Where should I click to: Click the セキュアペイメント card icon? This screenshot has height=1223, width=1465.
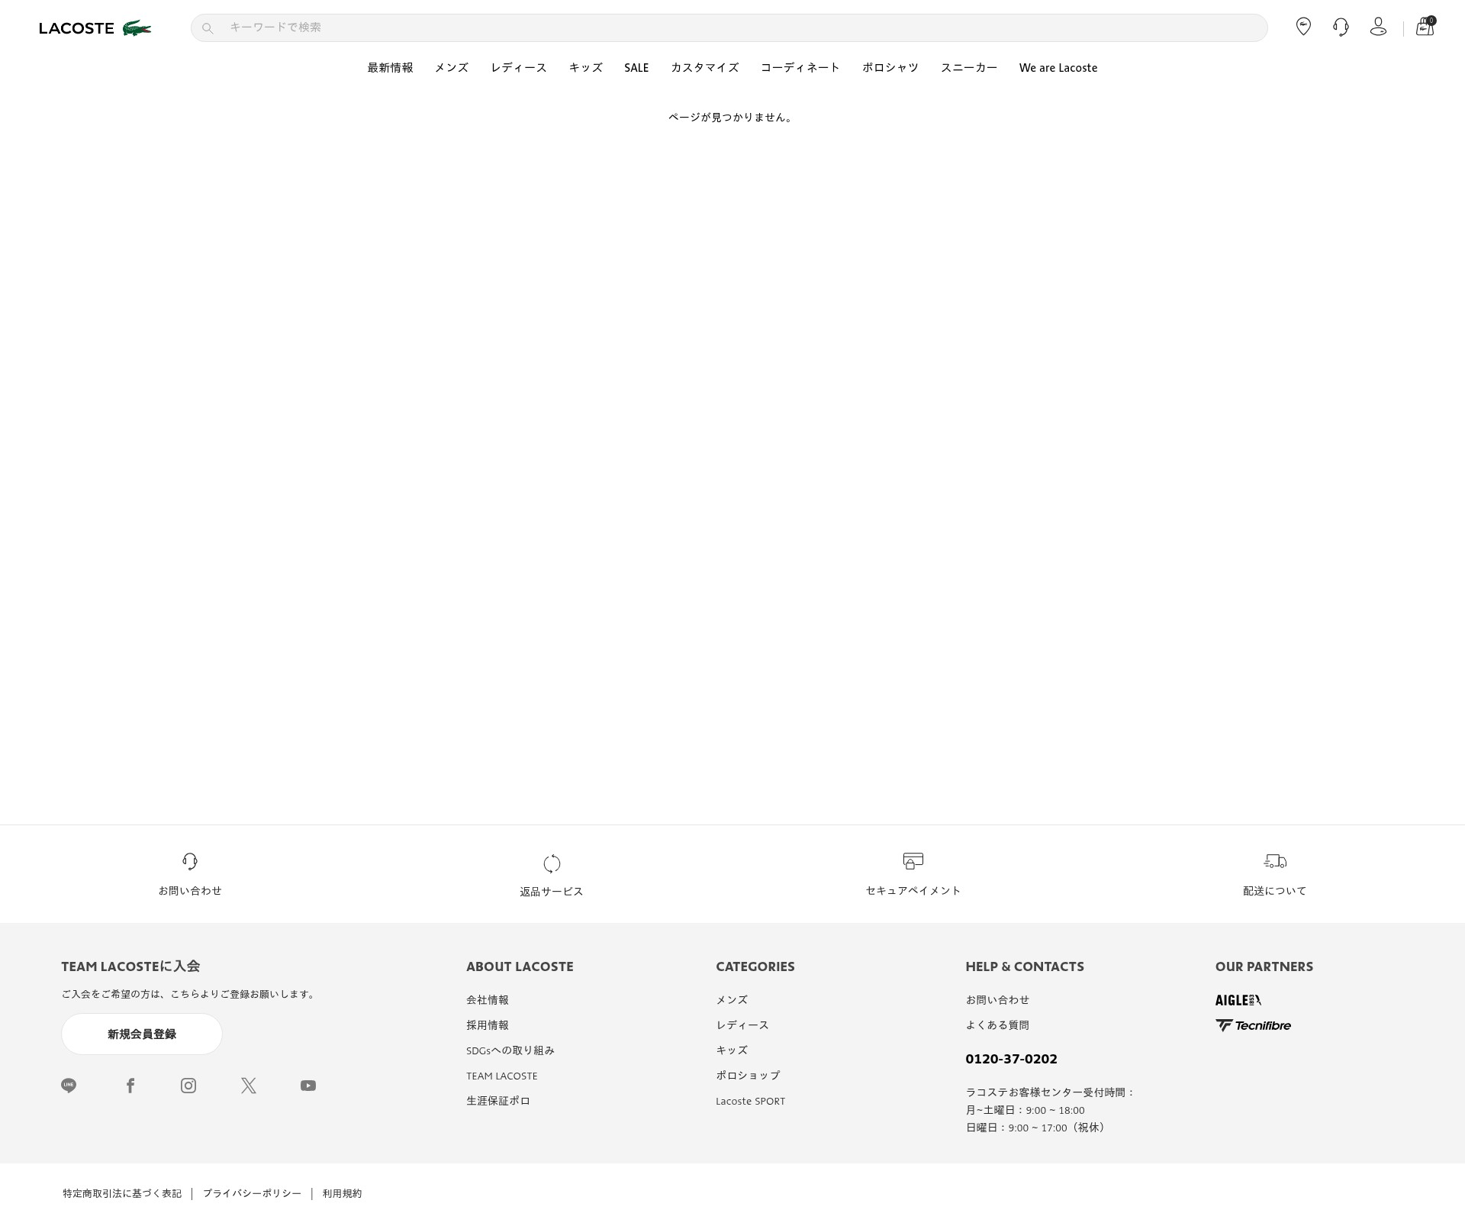click(913, 861)
